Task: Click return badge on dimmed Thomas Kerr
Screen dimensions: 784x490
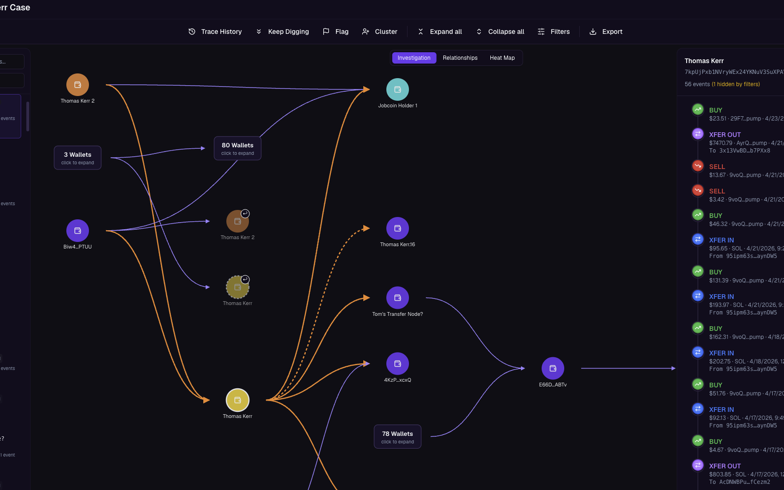Action: point(245,280)
